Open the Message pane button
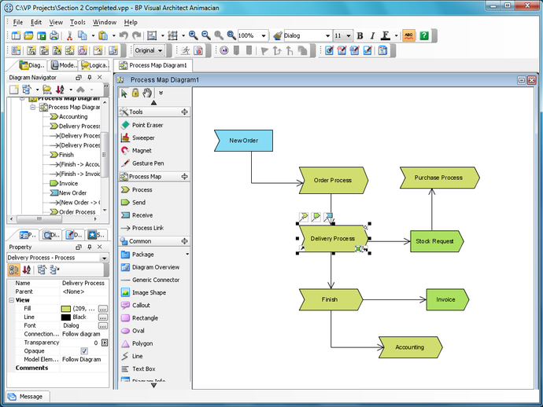 coord(28,396)
